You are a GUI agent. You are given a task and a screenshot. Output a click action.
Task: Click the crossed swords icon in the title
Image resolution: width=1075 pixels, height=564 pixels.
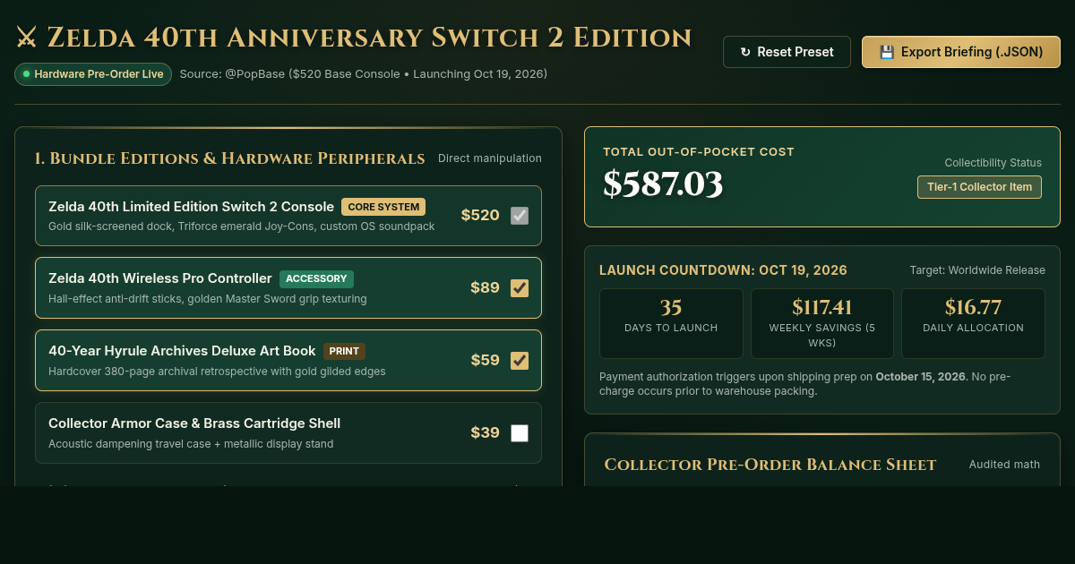(26, 38)
